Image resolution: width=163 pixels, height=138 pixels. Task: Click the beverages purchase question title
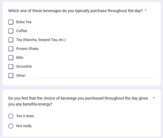pos(76,11)
